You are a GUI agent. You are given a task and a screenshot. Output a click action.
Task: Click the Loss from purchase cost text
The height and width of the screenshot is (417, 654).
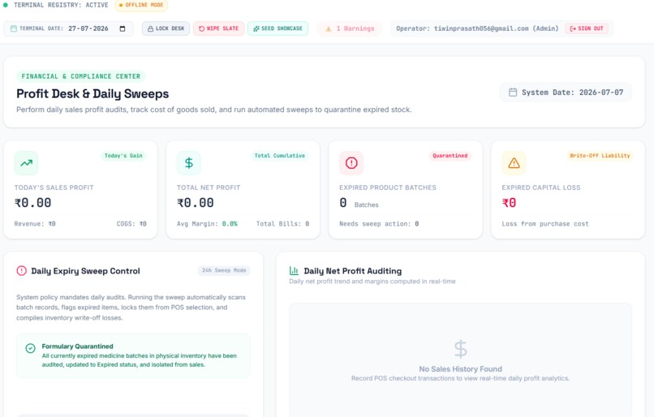point(545,224)
